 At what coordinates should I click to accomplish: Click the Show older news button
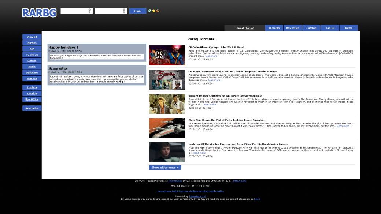click(165, 168)
